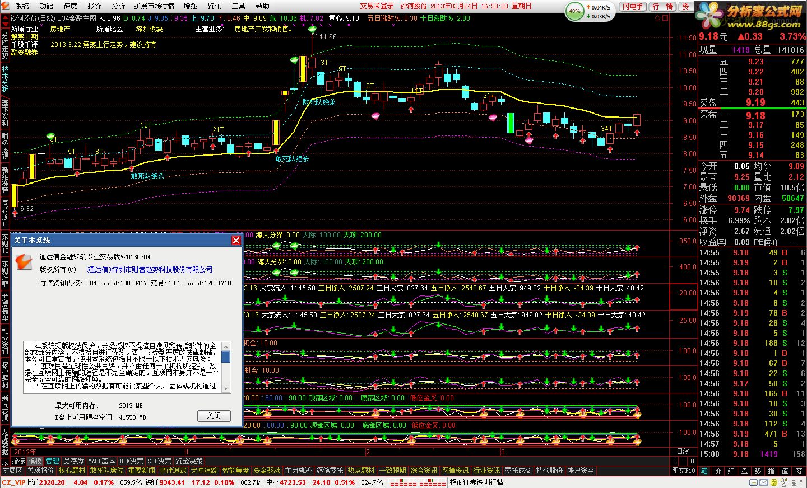The height and width of the screenshot is (488, 807).
Task: Open the 重要新闻 tab
Action: coord(142,471)
